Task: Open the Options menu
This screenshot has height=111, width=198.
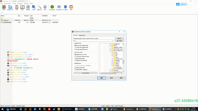Action: pos(26,3)
